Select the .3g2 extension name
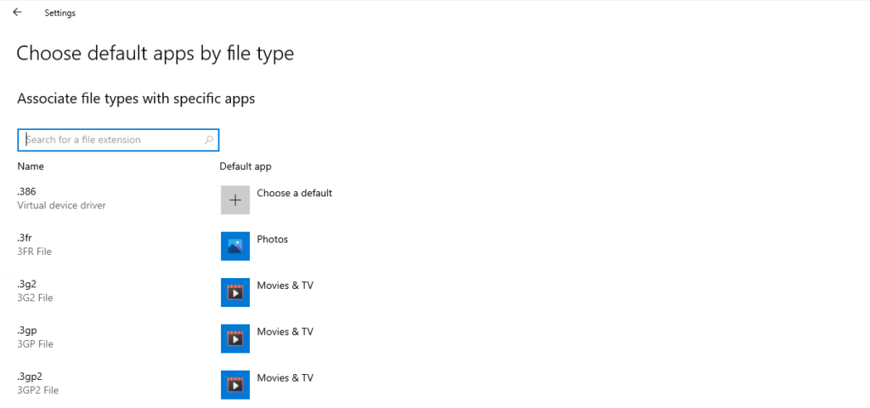Screen dimensions: 870x408 pyautogui.click(x=26, y=284)
